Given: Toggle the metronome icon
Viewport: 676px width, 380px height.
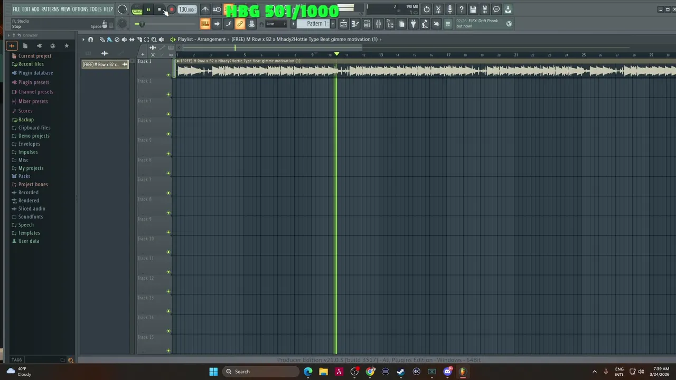Looking at the screenshot, I should (205, 9).
